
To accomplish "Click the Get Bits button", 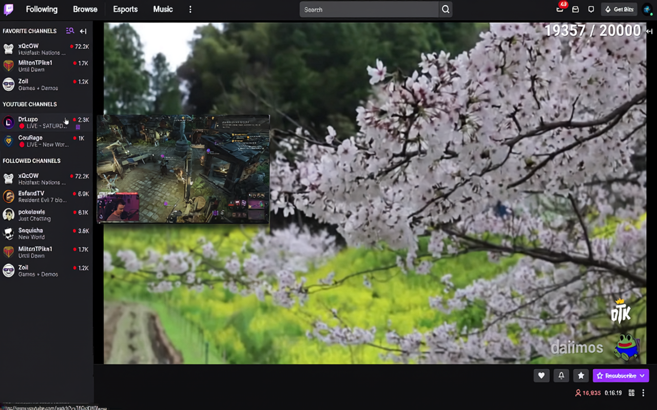I will click(620, 9).
